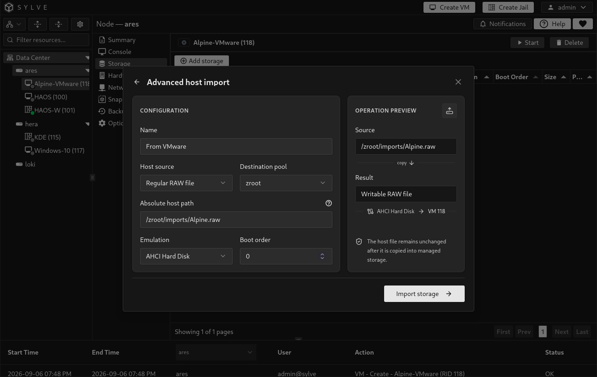The image size is (597, 377).
Task: Click the Import storage button
Action: pyautogui.click(x=424, y=294)
